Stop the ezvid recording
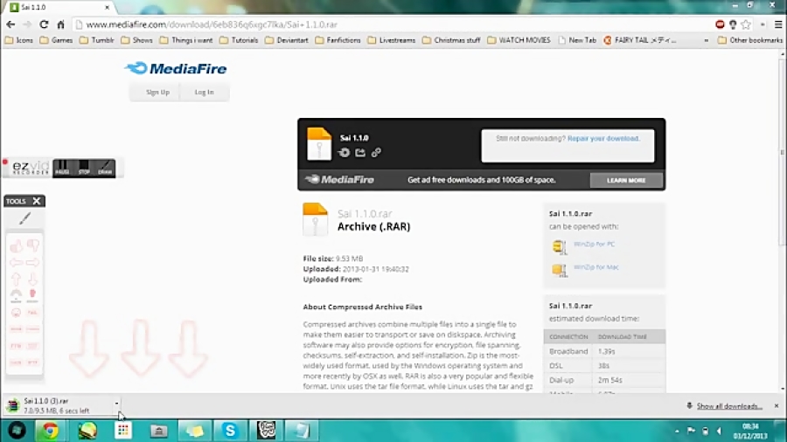The width and height of the screenshot is (787, 442). (84, 169)
